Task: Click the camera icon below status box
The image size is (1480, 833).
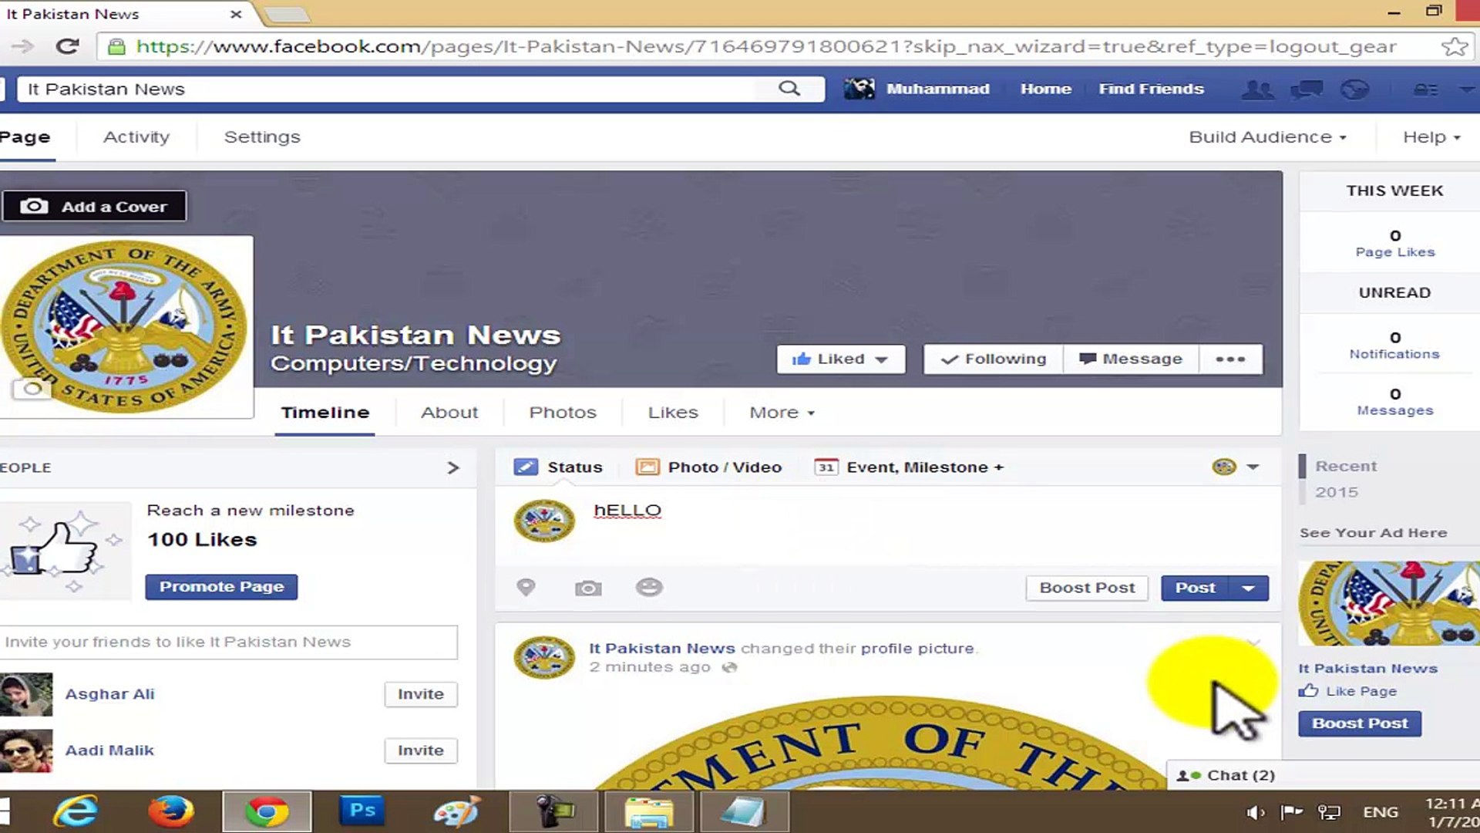Action: 588,588
